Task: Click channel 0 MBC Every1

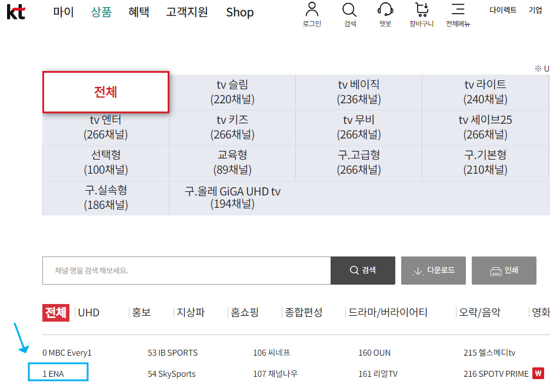Action: point(67,353)
